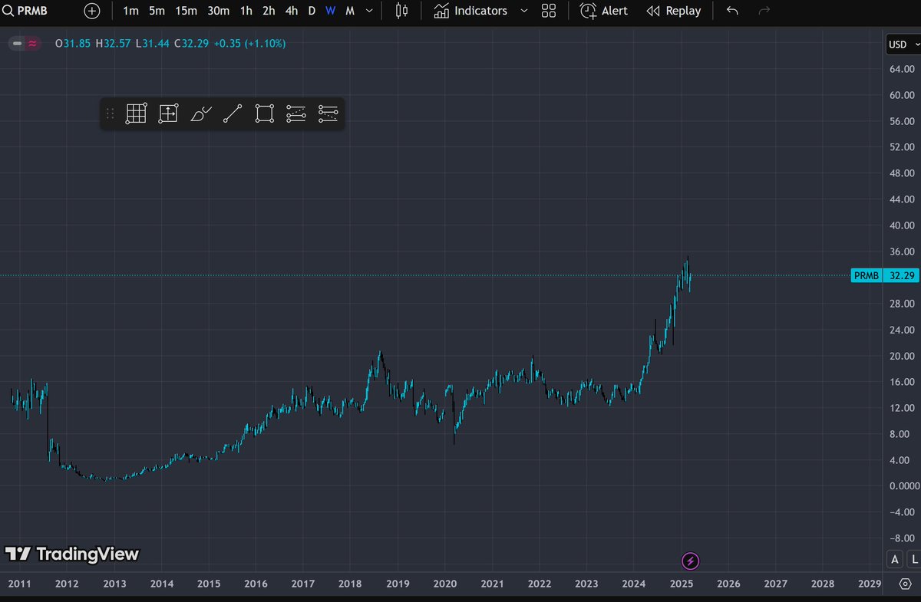This screenshot has height=602, width=921.
Task: Select the weekly W timeframe
Action: 330,11
